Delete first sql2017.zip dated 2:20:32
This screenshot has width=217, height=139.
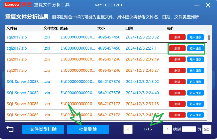177,37
